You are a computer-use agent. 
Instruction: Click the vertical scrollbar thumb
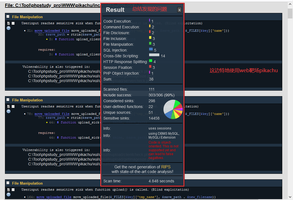[290, 13]
